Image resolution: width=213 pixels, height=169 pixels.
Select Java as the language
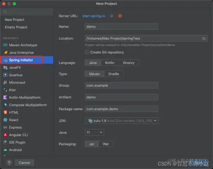click(x=93, y=63)
